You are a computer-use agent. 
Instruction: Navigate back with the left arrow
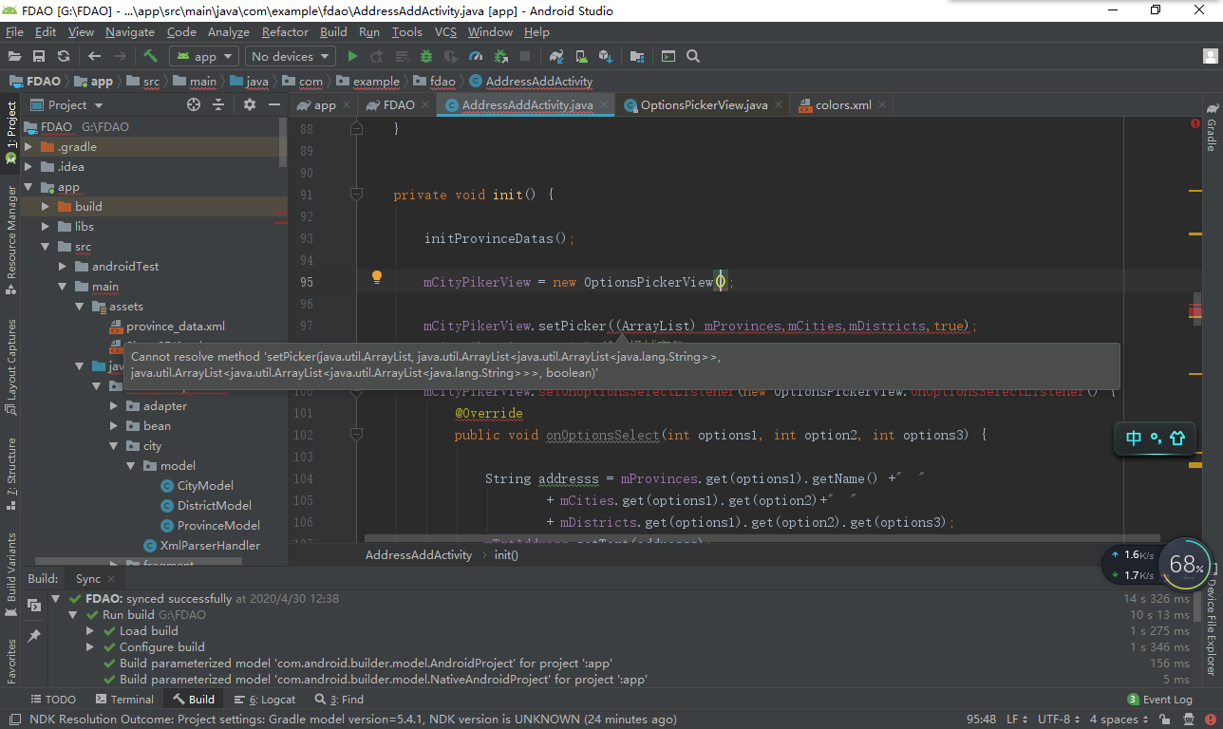[94, 56]
